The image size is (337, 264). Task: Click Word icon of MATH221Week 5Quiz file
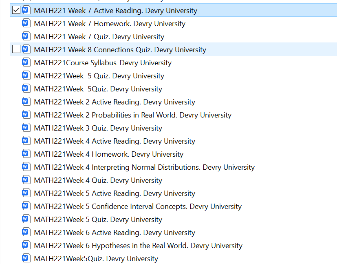click(26, 89)
